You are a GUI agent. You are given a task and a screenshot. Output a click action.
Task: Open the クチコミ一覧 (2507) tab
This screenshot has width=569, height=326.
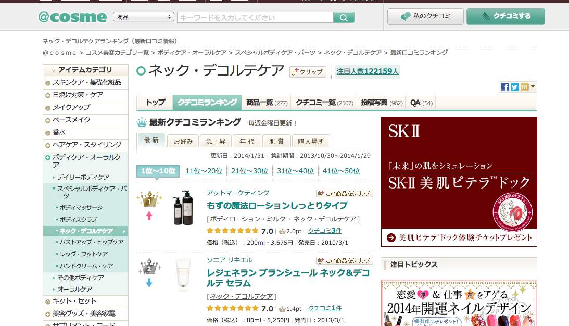coord(324,103)
